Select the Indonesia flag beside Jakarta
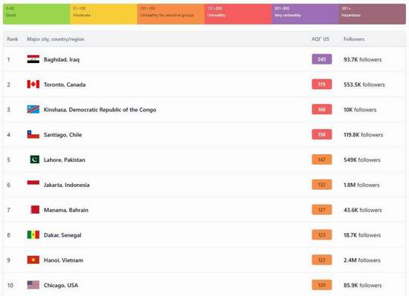409x296 pixels. (33, 182)
